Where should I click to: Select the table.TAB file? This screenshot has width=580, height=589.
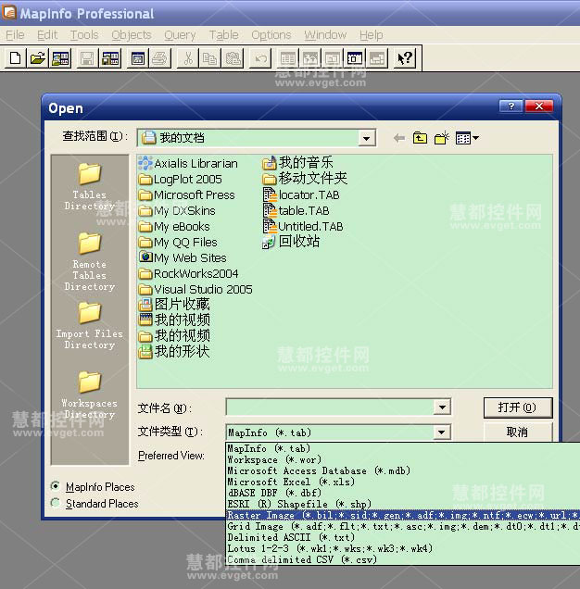click(x=296, y=211)
